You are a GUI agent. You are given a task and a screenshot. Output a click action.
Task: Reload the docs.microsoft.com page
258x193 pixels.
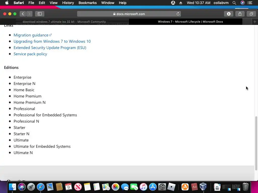[x=178, y=14]
